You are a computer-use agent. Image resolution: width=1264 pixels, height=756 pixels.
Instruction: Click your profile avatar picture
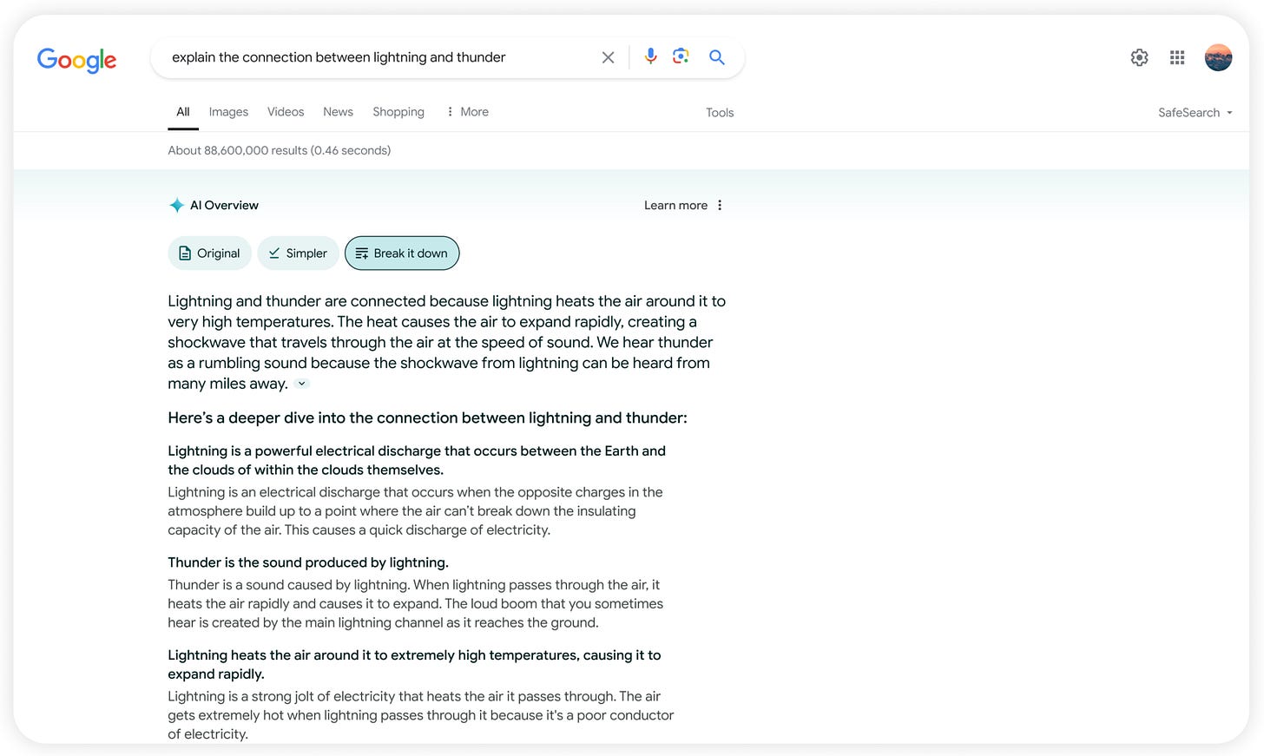pos(1218,57)
